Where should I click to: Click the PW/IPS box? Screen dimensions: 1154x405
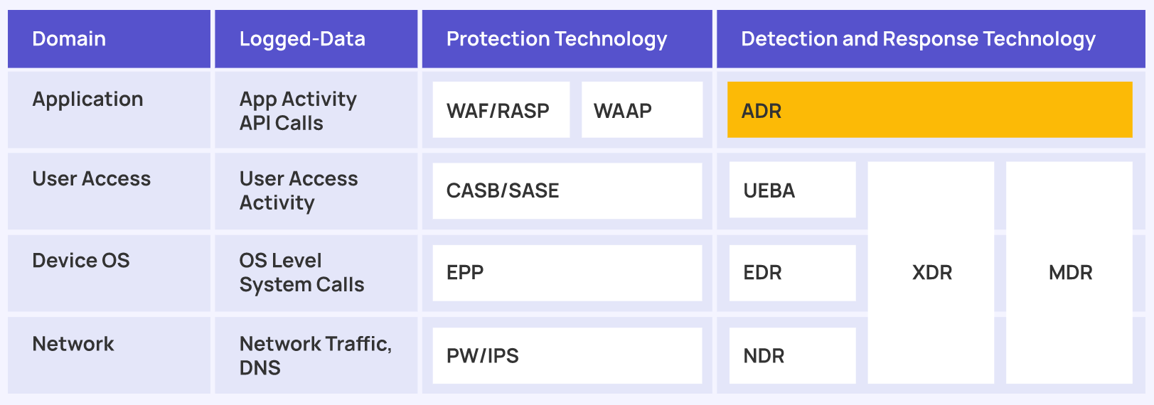pos(567,355)
